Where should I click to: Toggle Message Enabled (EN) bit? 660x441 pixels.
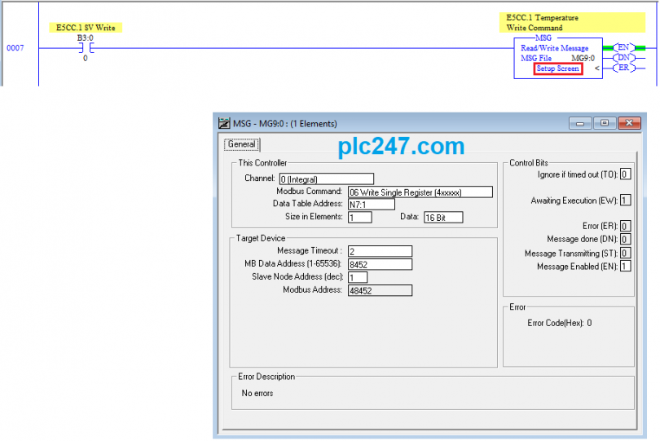[626, 267]
